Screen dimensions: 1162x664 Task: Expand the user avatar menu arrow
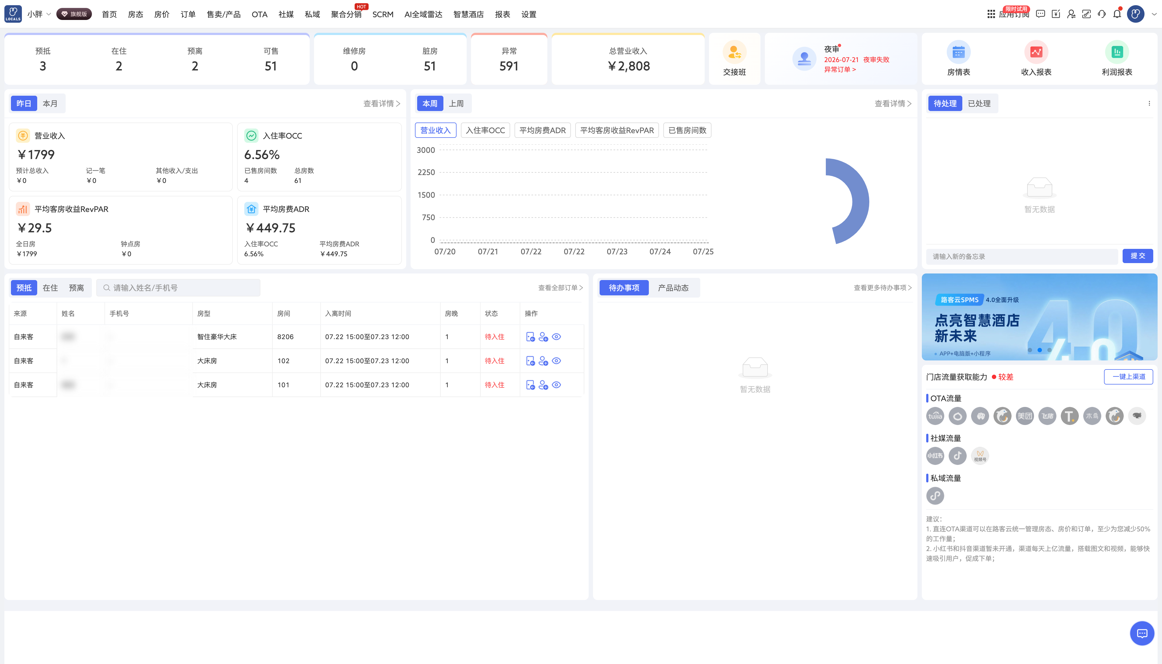tap(1154, 14)
